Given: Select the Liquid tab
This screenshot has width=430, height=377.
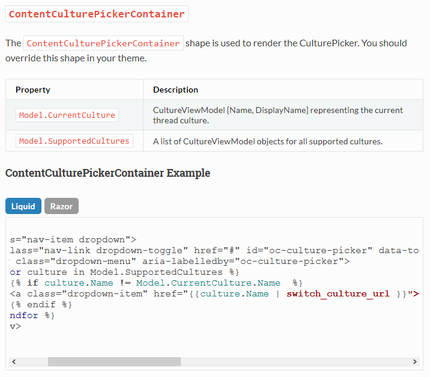Looking at the screenshot, I should (23, 206).
